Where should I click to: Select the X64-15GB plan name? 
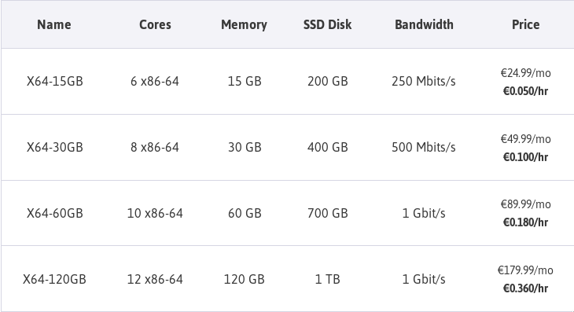pos(54,81)
